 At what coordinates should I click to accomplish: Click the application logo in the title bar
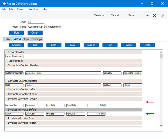click(x=4, y=3)
